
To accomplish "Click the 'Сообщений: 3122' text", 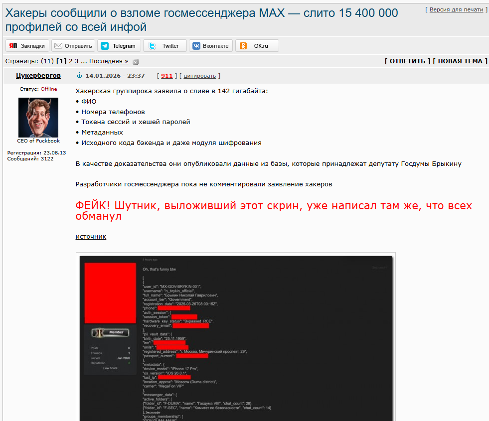I will click(x=30, y=158).
